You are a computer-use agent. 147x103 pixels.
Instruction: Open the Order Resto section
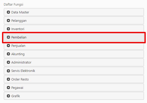pos(74,79)
